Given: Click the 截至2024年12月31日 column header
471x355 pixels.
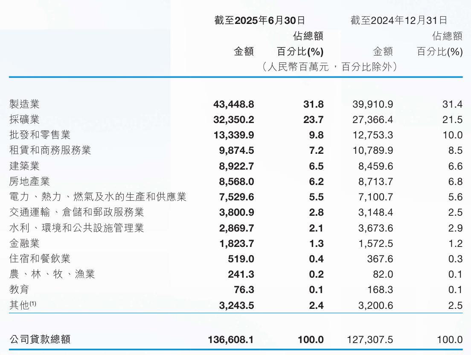Looking at the screenshot, I should coord(398,20).
